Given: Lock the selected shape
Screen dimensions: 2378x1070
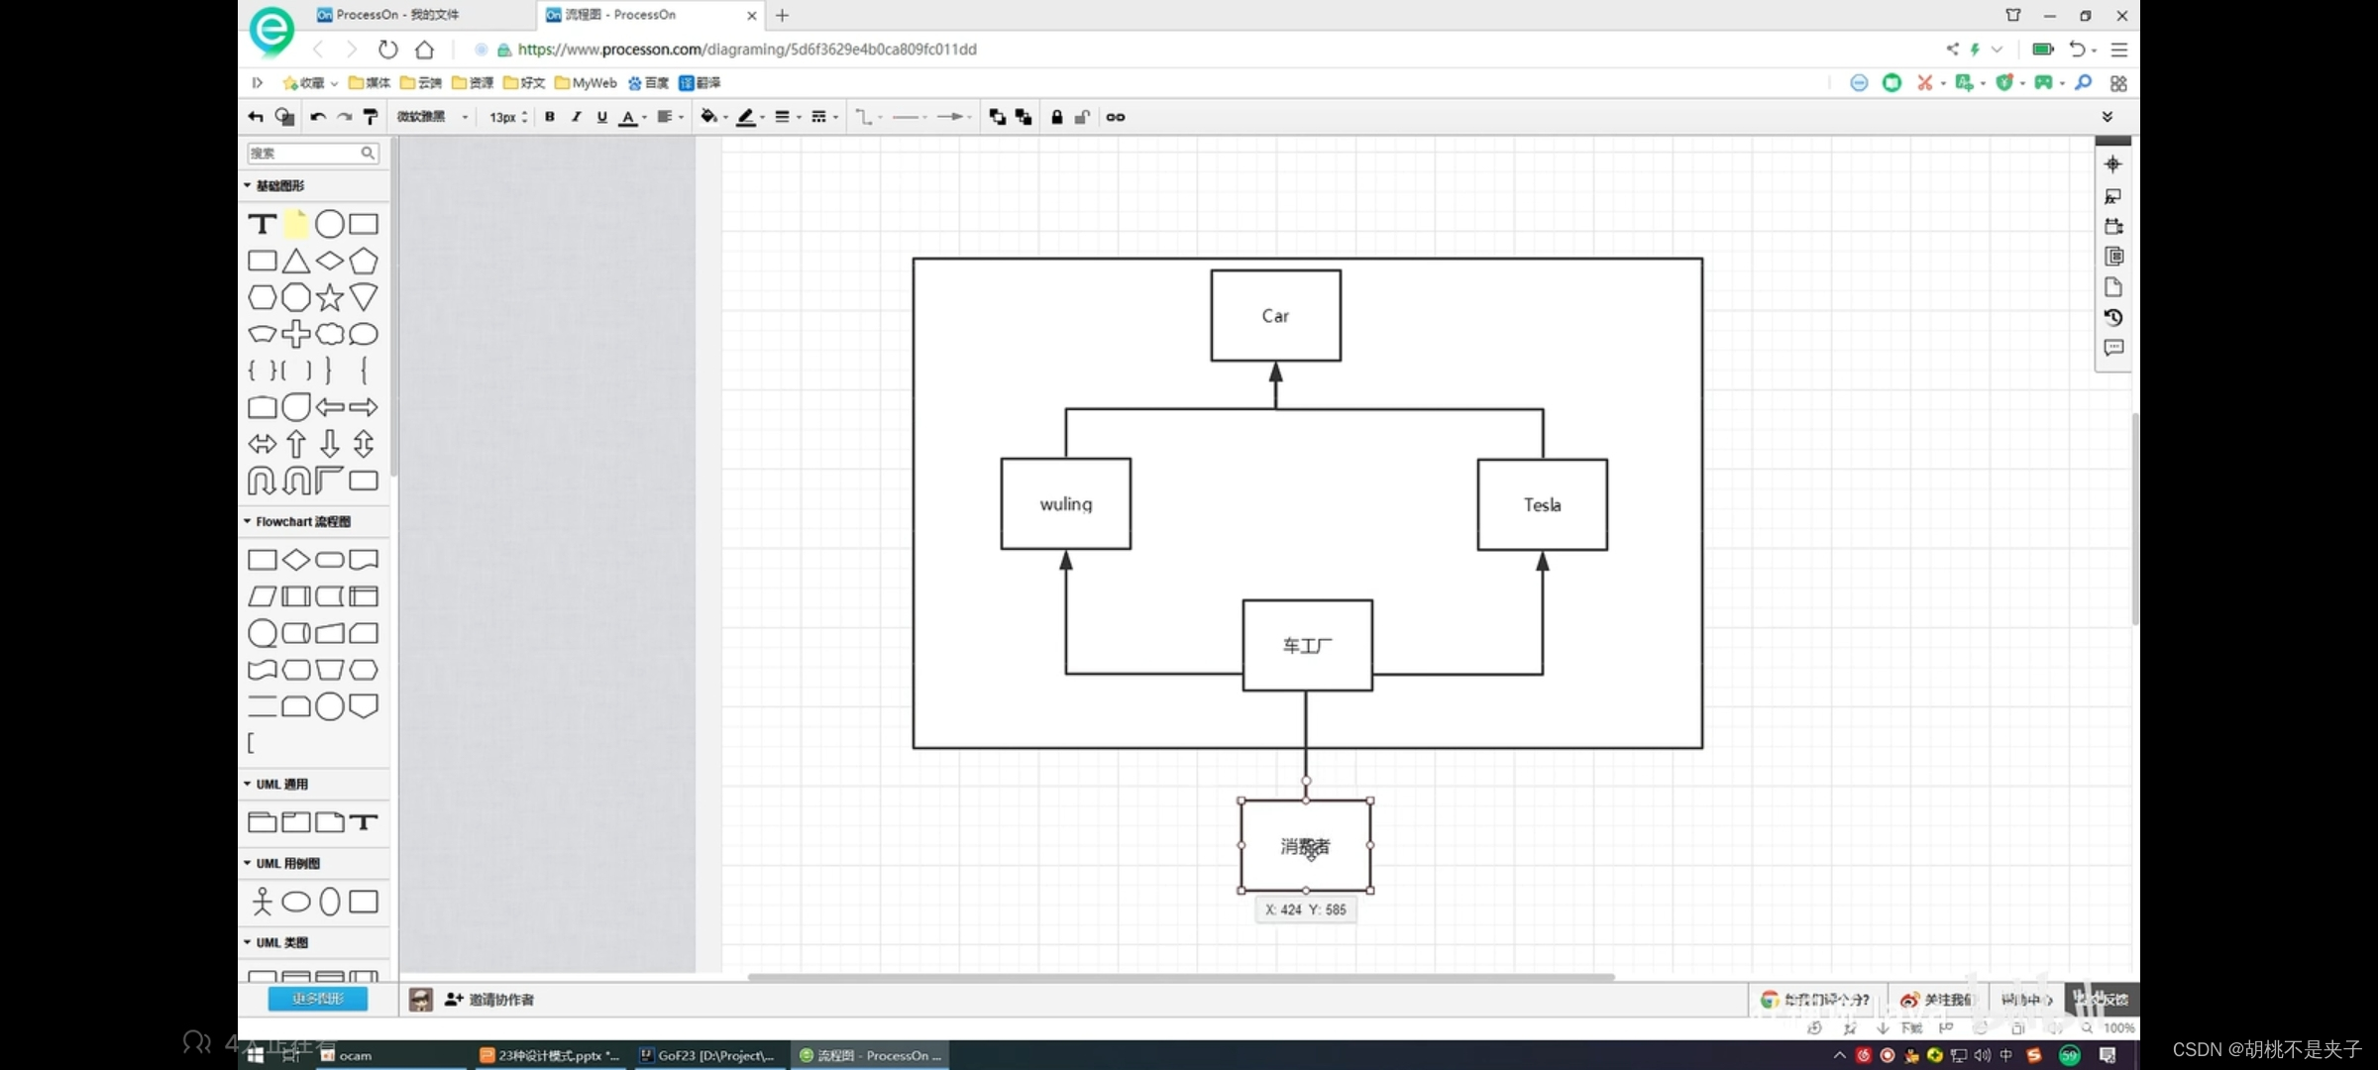Looking at the screenshot, I should 1056,117.
